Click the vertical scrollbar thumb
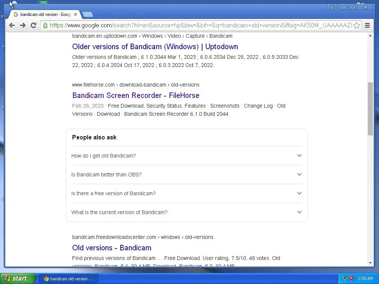The image size is (379, 284). pos(370,109)
